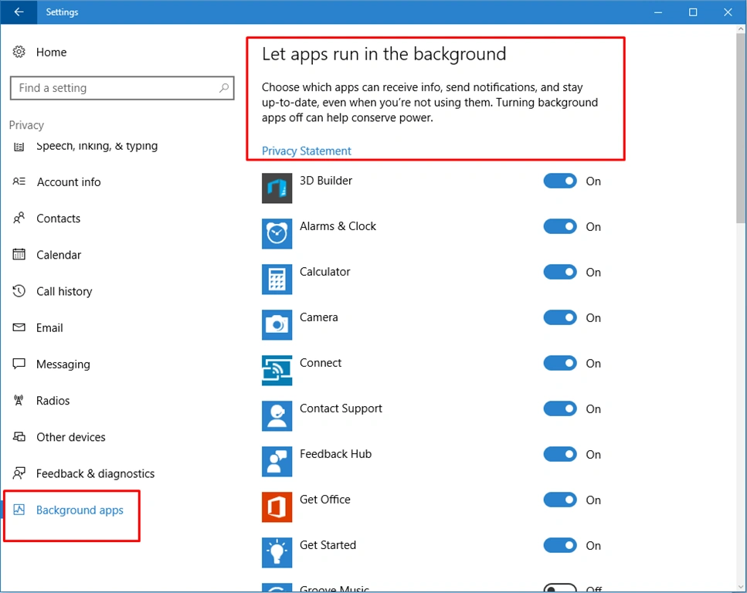Image resolution: width=747 pixels, height=593 pixels.
Task: Click the Speech, inking, & typing icon
Action: click(x=19, y=147)
